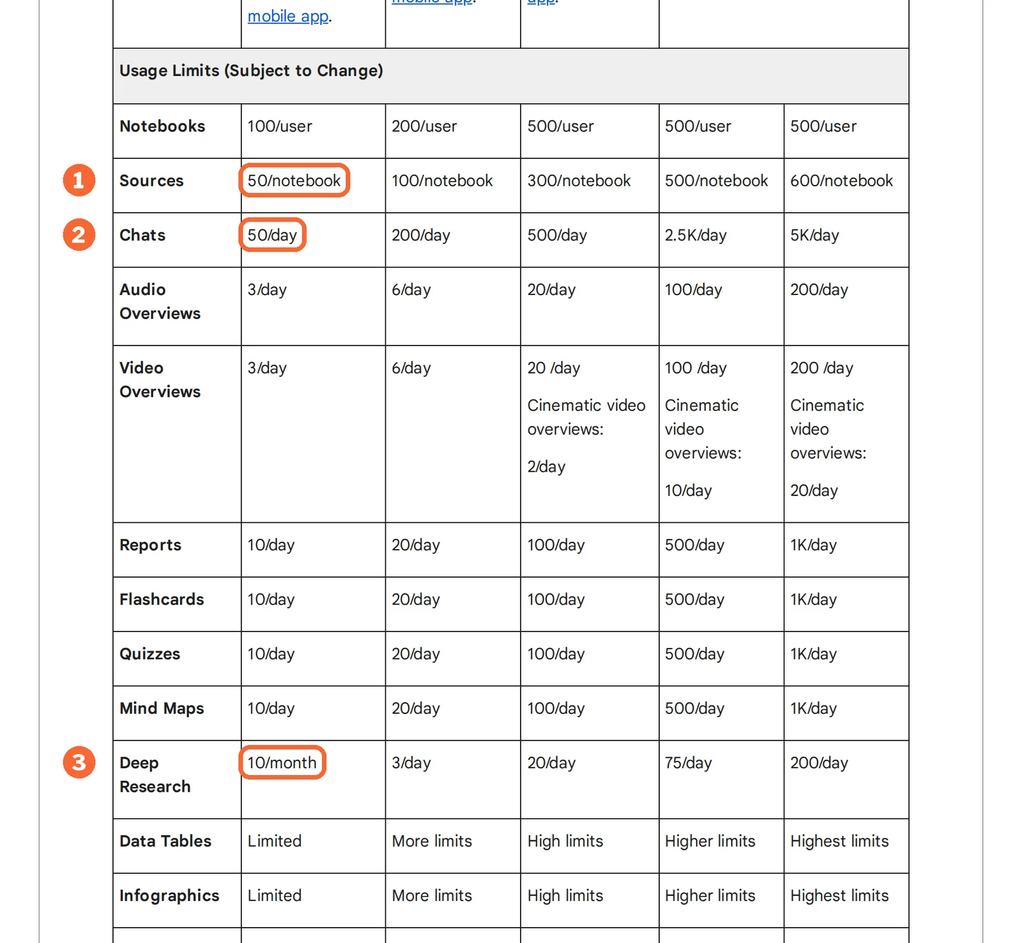The height and width of the screenshot is (943, 1022).
Task: Click the "600/notebook" Sources value
Action: coord(841,181)
